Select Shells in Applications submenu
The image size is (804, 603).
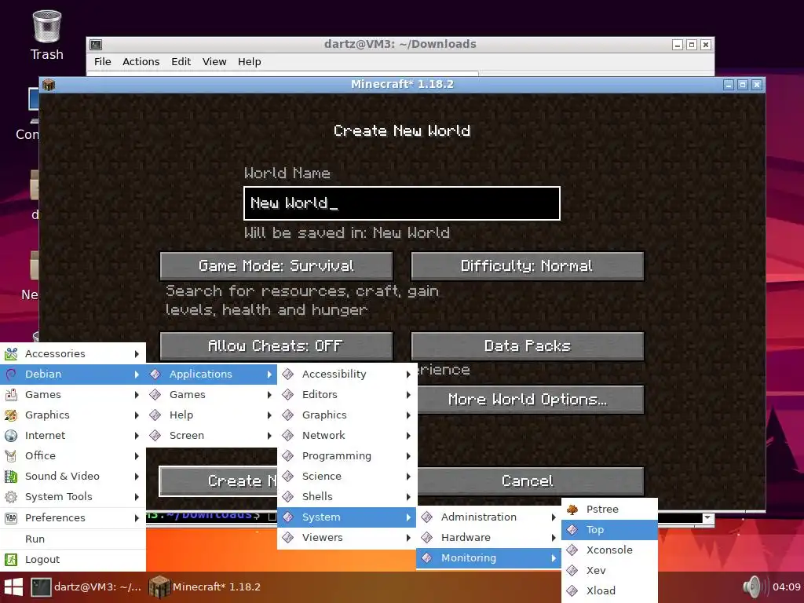347,497
